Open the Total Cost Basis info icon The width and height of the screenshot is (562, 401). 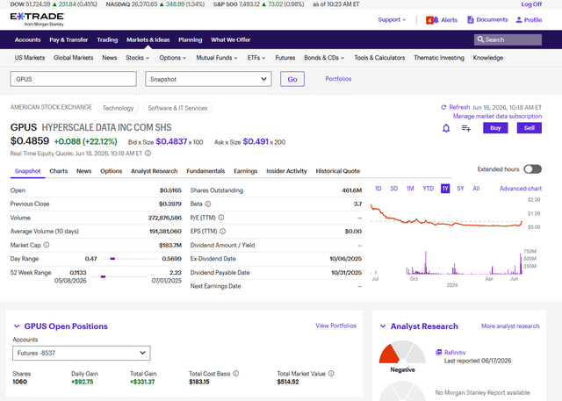[x=236, y=374]
